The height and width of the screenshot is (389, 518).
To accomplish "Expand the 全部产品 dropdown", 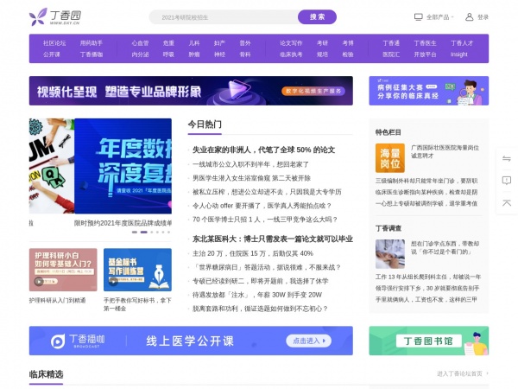I will (x=439, y=17).
